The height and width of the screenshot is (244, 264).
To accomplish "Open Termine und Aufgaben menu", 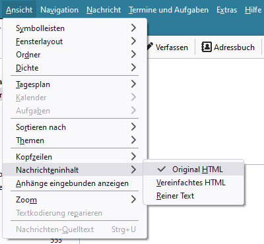I will pos(168,10).
